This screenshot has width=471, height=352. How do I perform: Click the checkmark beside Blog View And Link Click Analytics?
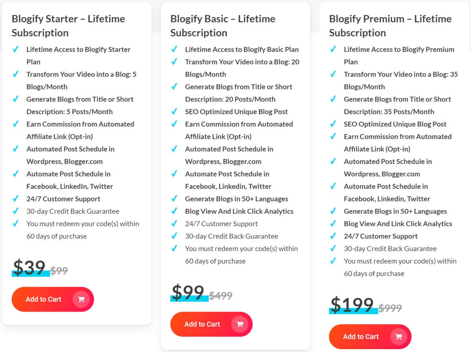[174, 211]
